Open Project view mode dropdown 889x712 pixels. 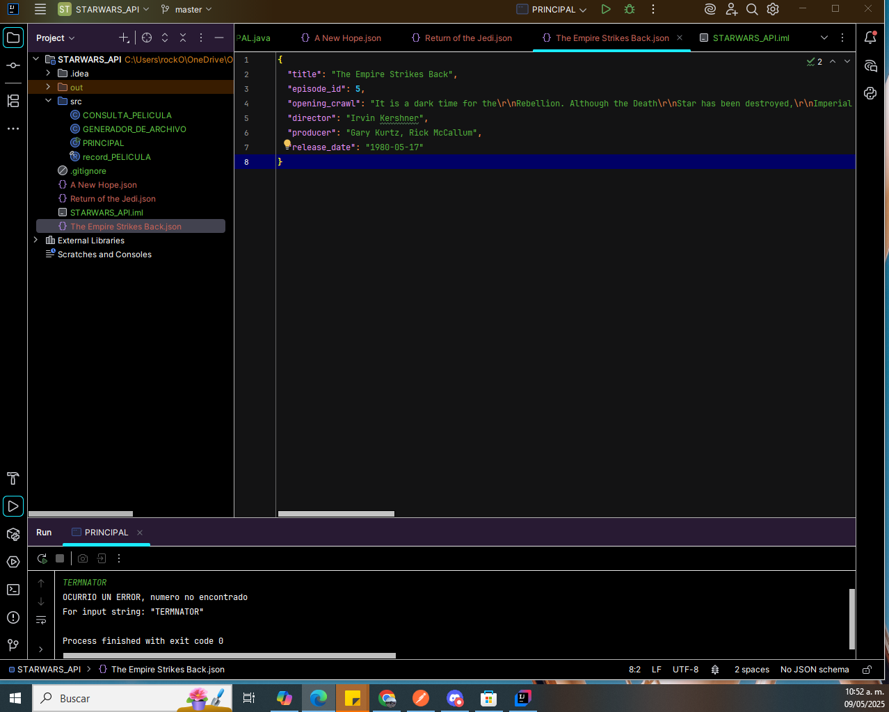pyautogui.click(x=56, y=38)
